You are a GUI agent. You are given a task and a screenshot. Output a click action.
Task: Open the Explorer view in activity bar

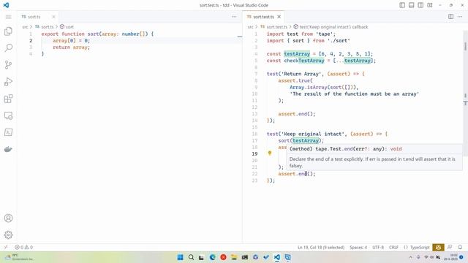(8, 31)
